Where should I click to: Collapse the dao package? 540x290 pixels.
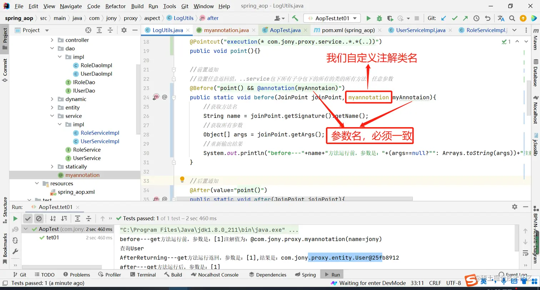click(x=52, y=49)
